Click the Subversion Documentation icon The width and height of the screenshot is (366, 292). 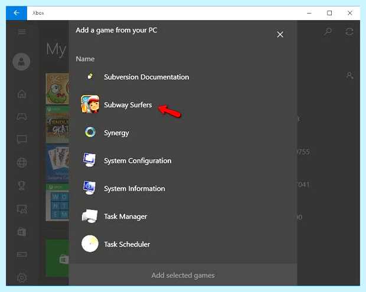pos(90,76)
